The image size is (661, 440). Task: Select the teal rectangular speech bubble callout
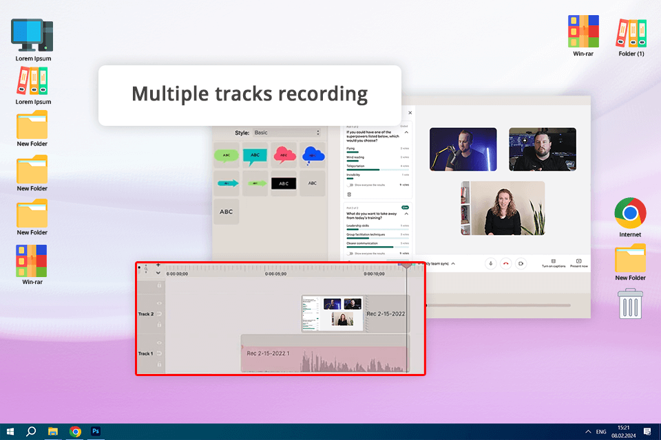255,155
